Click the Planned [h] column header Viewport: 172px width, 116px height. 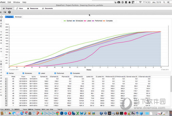coord(66,76)
